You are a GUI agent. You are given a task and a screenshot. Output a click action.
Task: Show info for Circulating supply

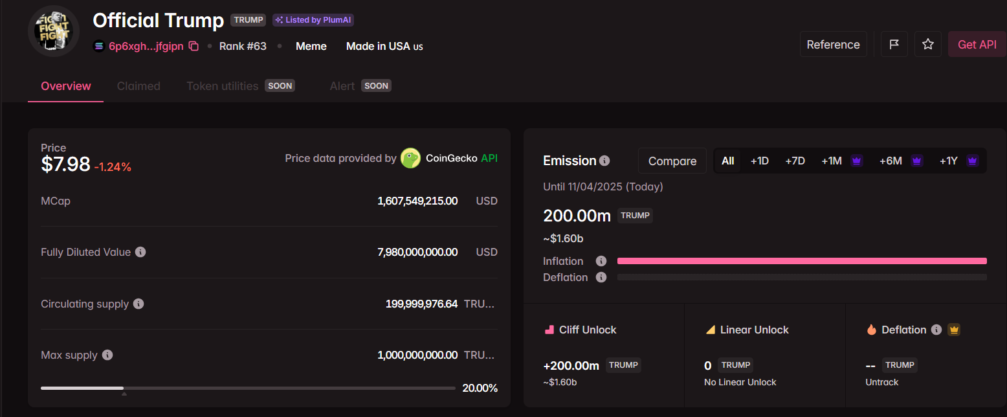[138, 304]
